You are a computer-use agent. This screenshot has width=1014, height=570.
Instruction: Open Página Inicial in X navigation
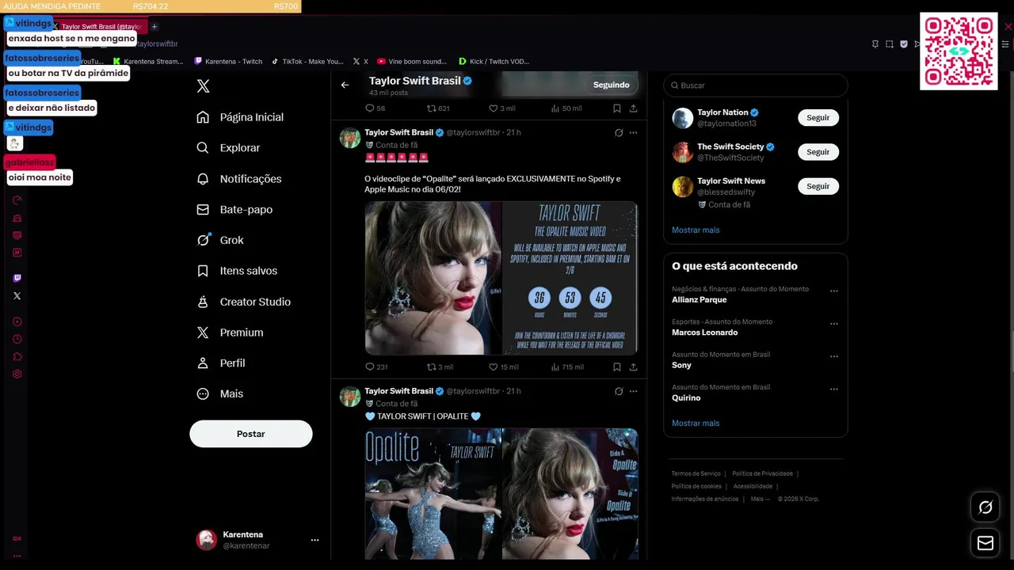click(x=240, y=117)
